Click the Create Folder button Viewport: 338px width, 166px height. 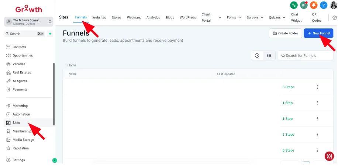285,33
